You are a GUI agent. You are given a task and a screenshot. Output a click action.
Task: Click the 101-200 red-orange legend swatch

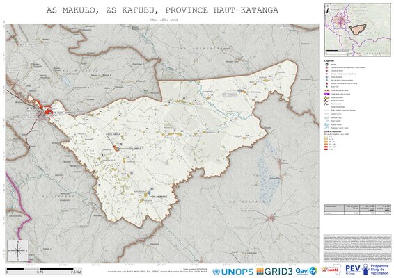(x=326, y=147)
